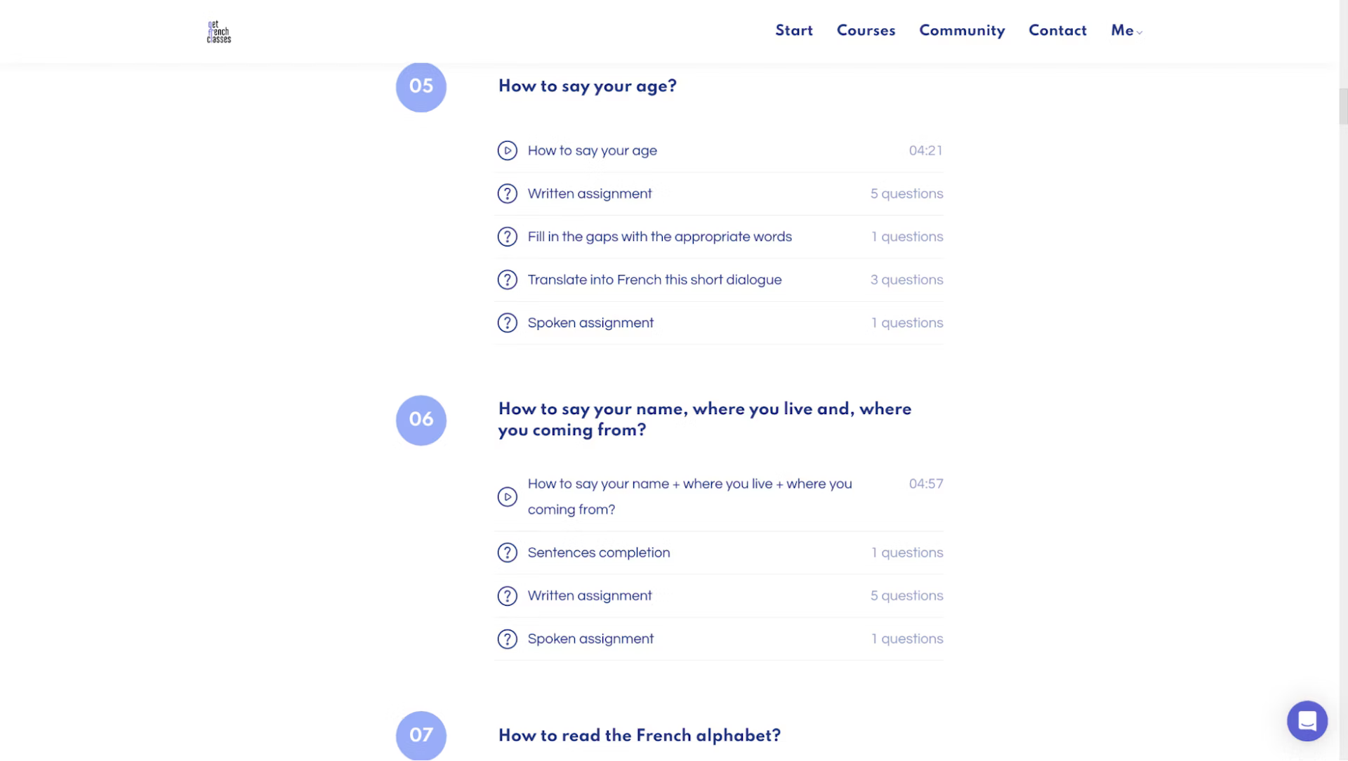This screenshot has height=761, width=1348.
Task: Click question icon next to first 'Written assignment'
Action: pyautogui.click(x=507, y=194)
